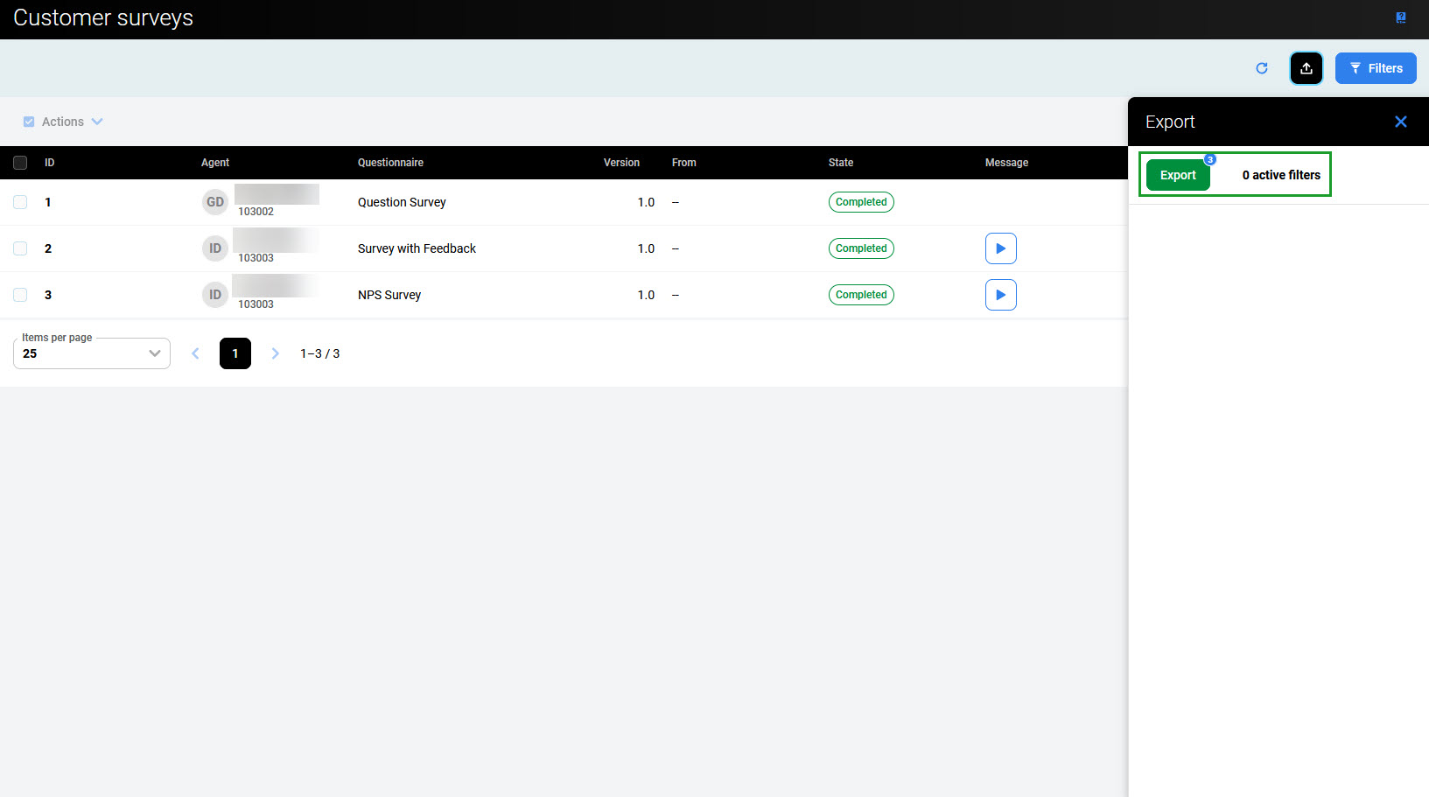Play message for NPS Survey row

point(1000,295)
